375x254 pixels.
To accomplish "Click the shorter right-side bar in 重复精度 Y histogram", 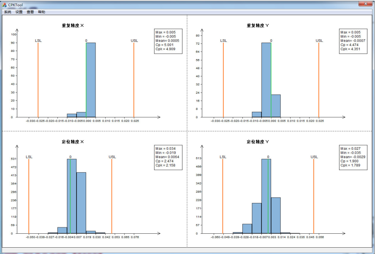I will click(275, 105).
